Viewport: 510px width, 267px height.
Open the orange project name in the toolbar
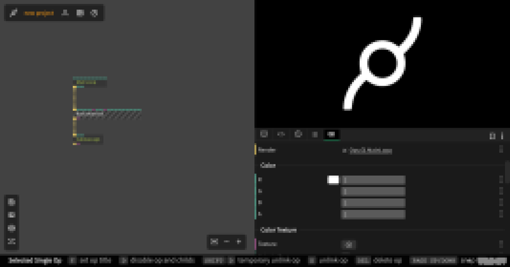(x=39, y=13)
